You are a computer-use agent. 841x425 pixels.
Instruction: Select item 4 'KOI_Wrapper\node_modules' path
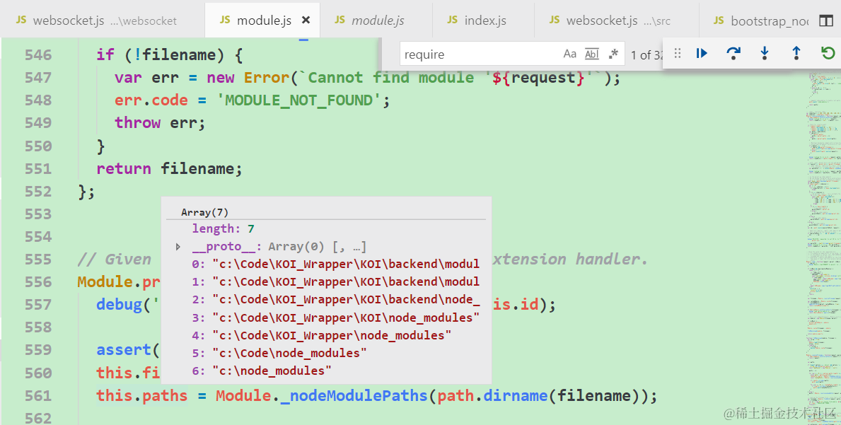click(x=322, y=335)
